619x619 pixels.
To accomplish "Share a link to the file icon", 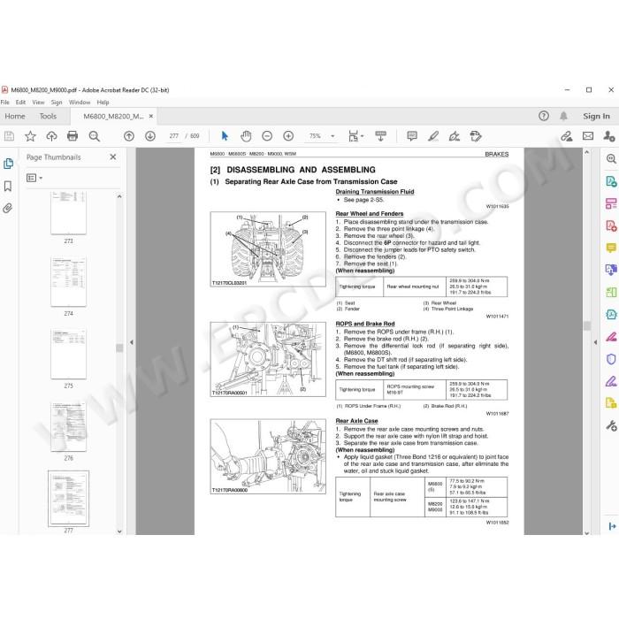I will pyautogui.click(x=567, y=136).
